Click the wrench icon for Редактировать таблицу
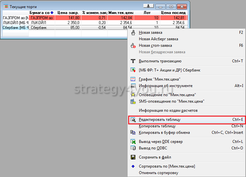246x177 pixels. click(133, 120)
